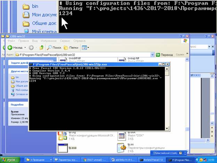The image size is (217, 163).
Task: Toggle the Папки folders pane button
Action: pyautogui.click(x=71, y=47)
